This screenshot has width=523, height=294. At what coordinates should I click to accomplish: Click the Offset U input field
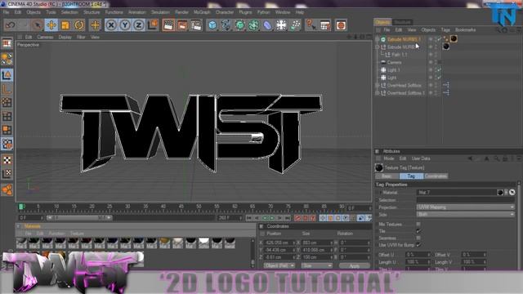[418, 255]
